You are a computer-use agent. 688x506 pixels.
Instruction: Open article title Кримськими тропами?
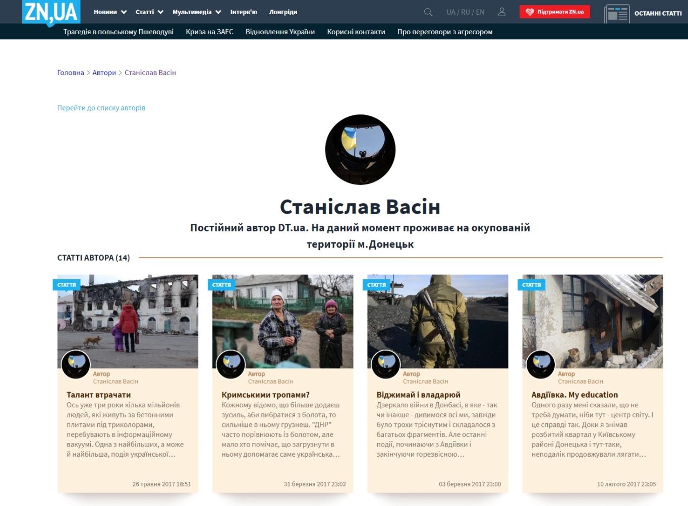click(x=266, y=395)
